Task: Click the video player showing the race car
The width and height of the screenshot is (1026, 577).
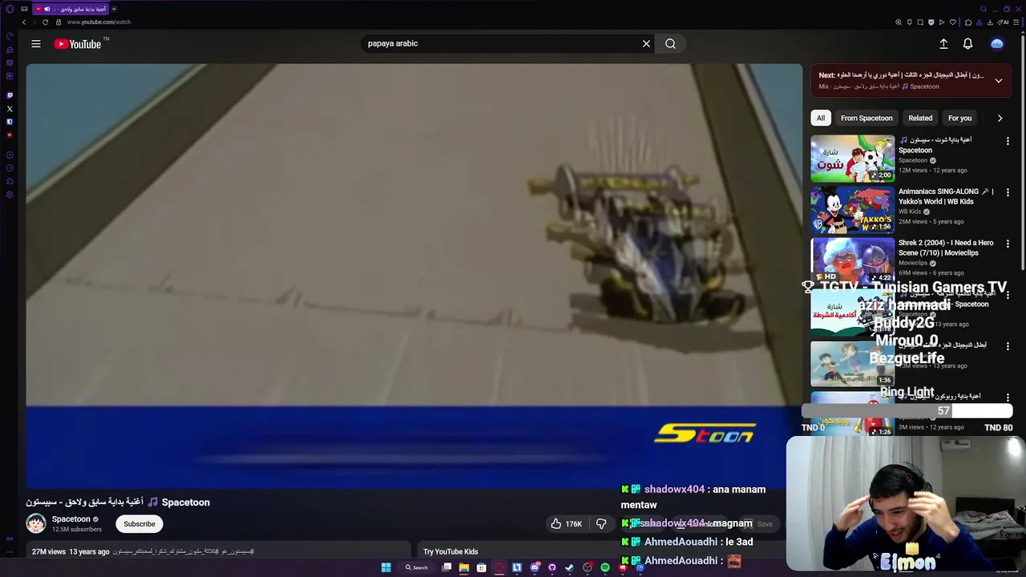Action: [414, 276]
